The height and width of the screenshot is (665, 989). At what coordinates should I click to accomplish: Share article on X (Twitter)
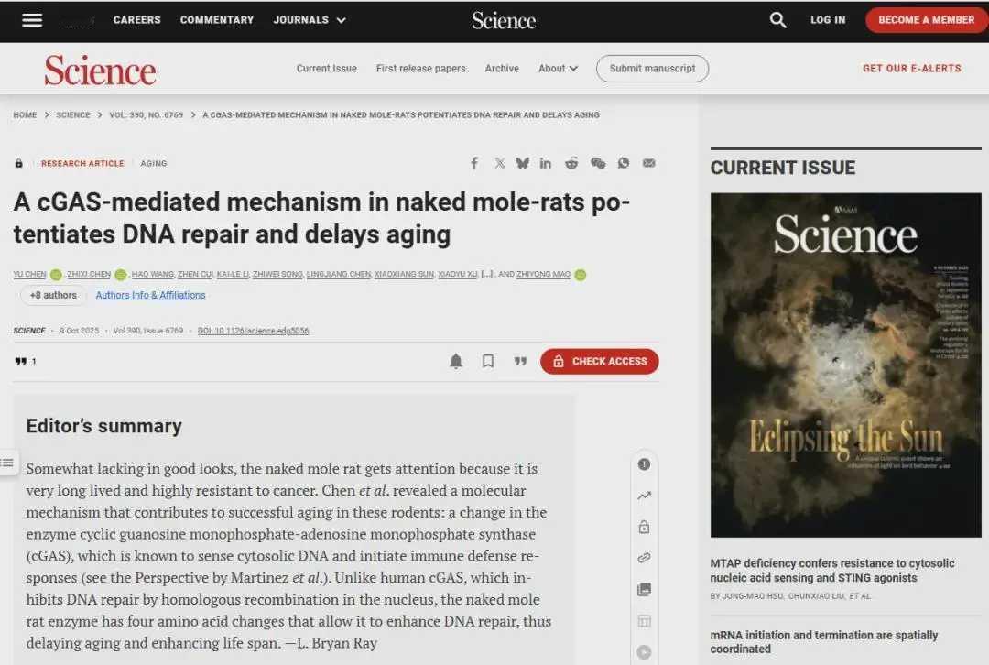(500, 163)
